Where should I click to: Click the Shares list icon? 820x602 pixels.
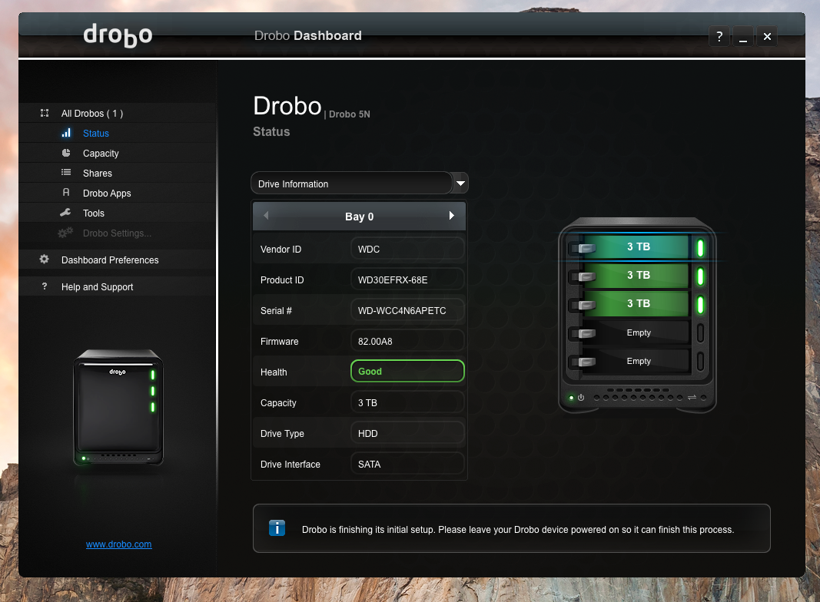[x=66, y=173]
